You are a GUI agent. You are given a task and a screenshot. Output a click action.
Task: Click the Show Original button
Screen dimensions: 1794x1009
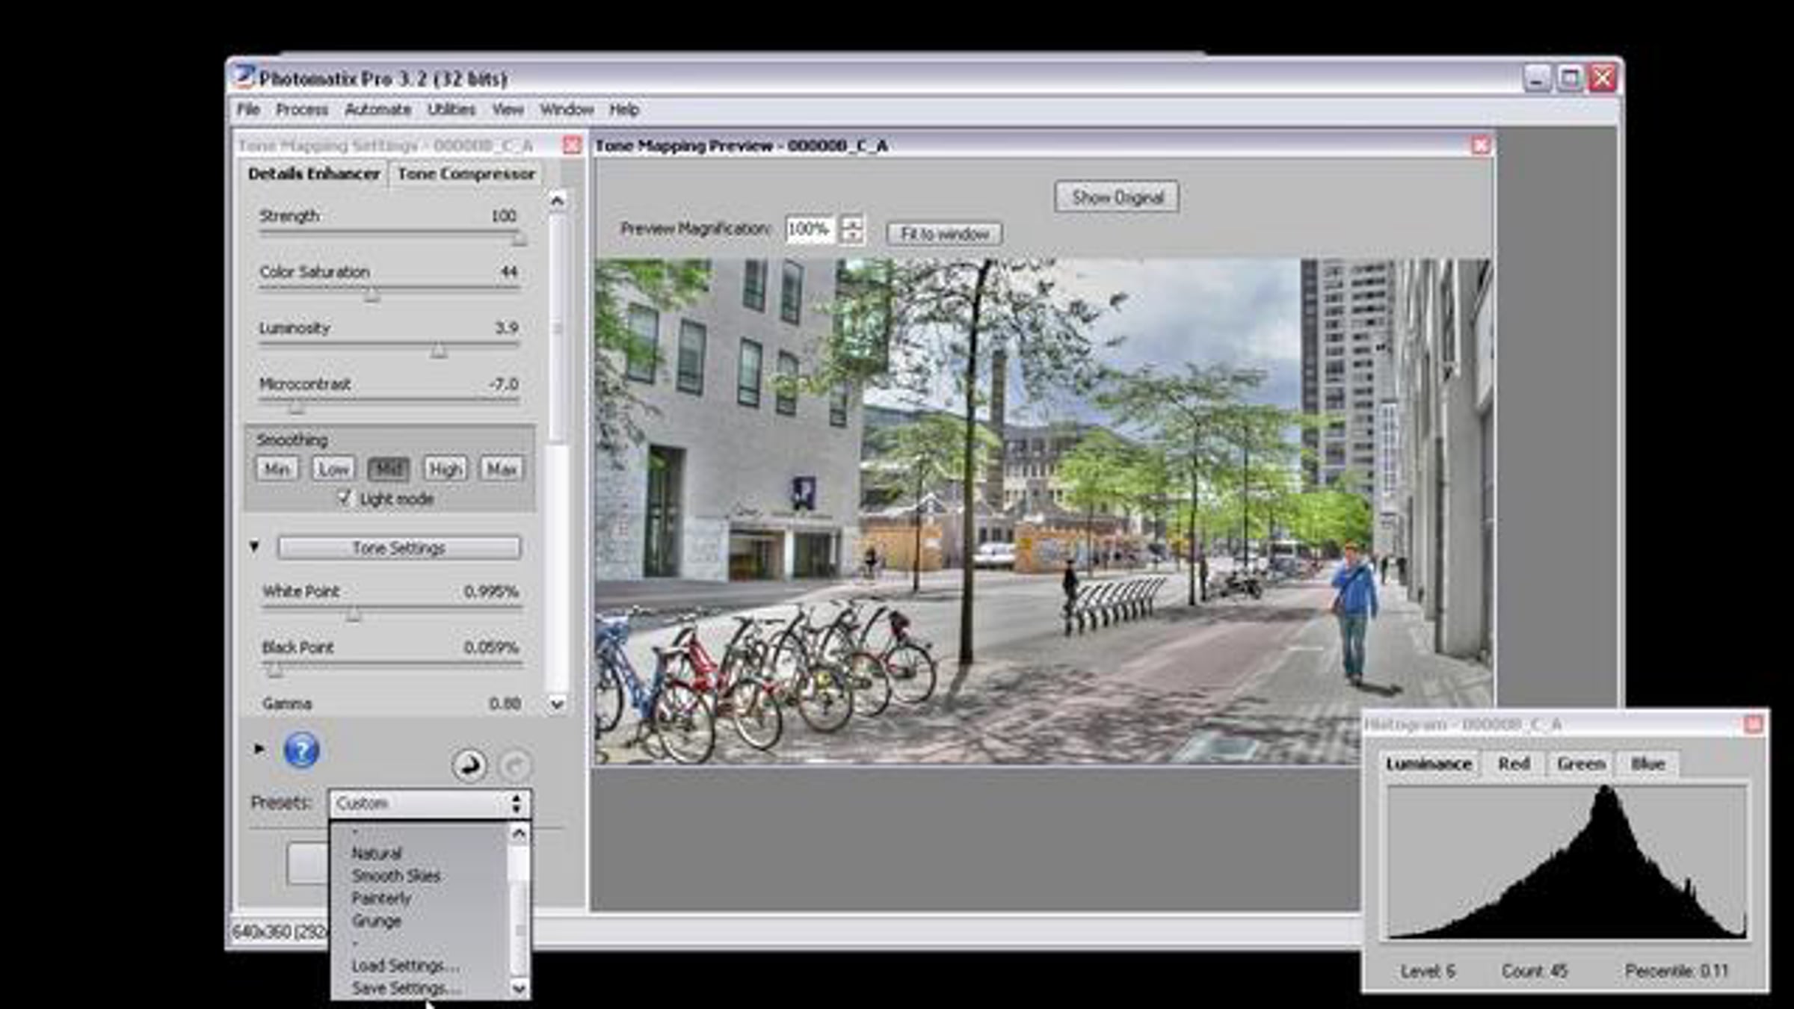pyautogui.click(x=1117, y=197)
